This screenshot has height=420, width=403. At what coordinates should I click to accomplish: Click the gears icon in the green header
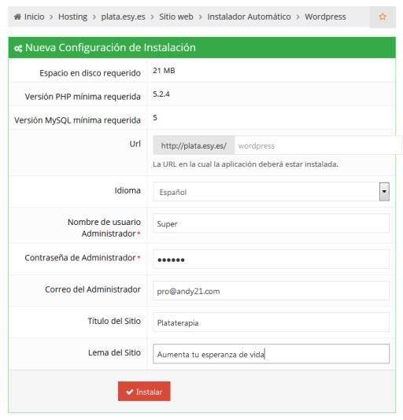pyautogui.click(x=18, y=49)
